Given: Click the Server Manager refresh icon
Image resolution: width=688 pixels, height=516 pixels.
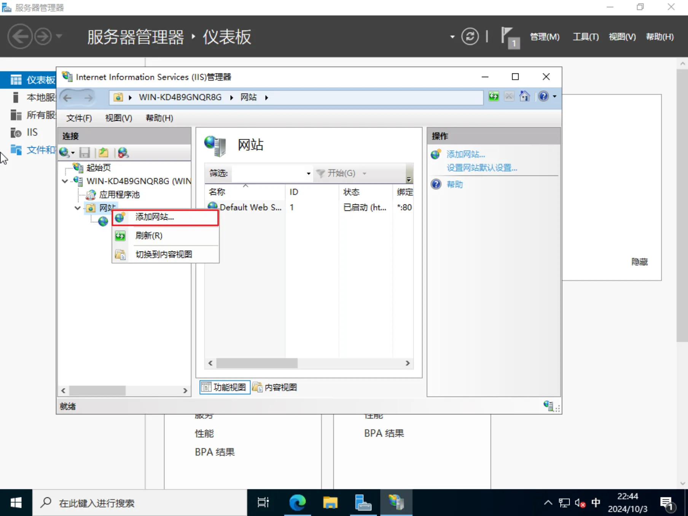Looking at the screenshot, I should [470, 37].
